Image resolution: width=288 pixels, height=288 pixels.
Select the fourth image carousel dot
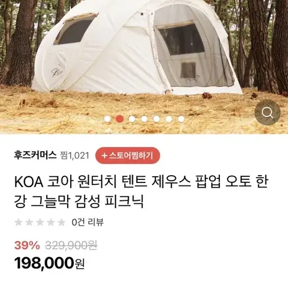[145, 119]
